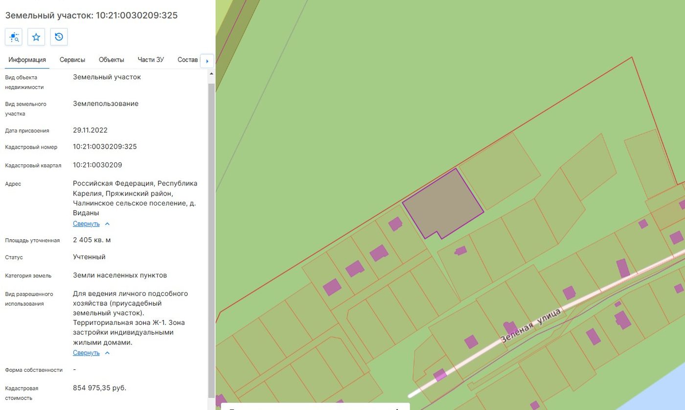Open the Информация tab
This screenshot has height=410, width=685.
coord(27,60)
